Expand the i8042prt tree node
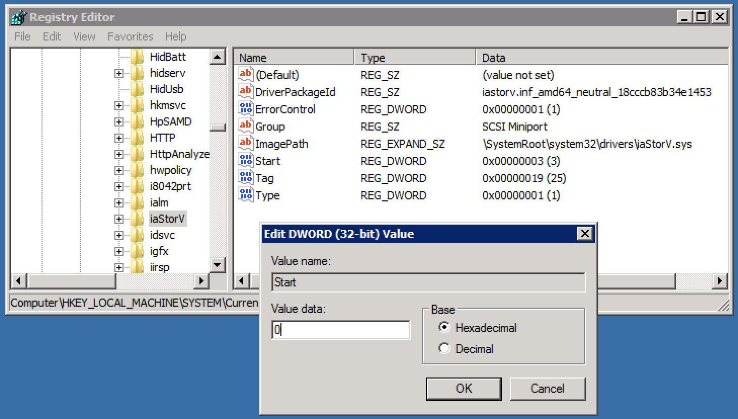The width and height of the screenshot is (738, 419). (119, 187)
